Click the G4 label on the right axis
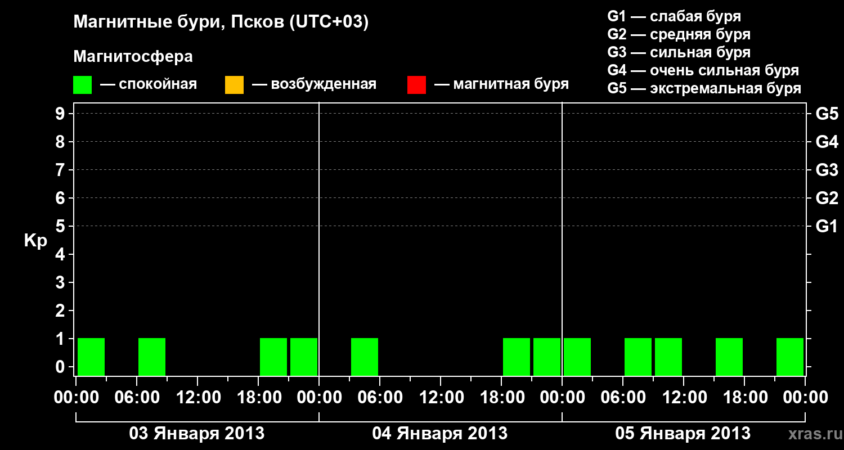 [x=827, y=142]
